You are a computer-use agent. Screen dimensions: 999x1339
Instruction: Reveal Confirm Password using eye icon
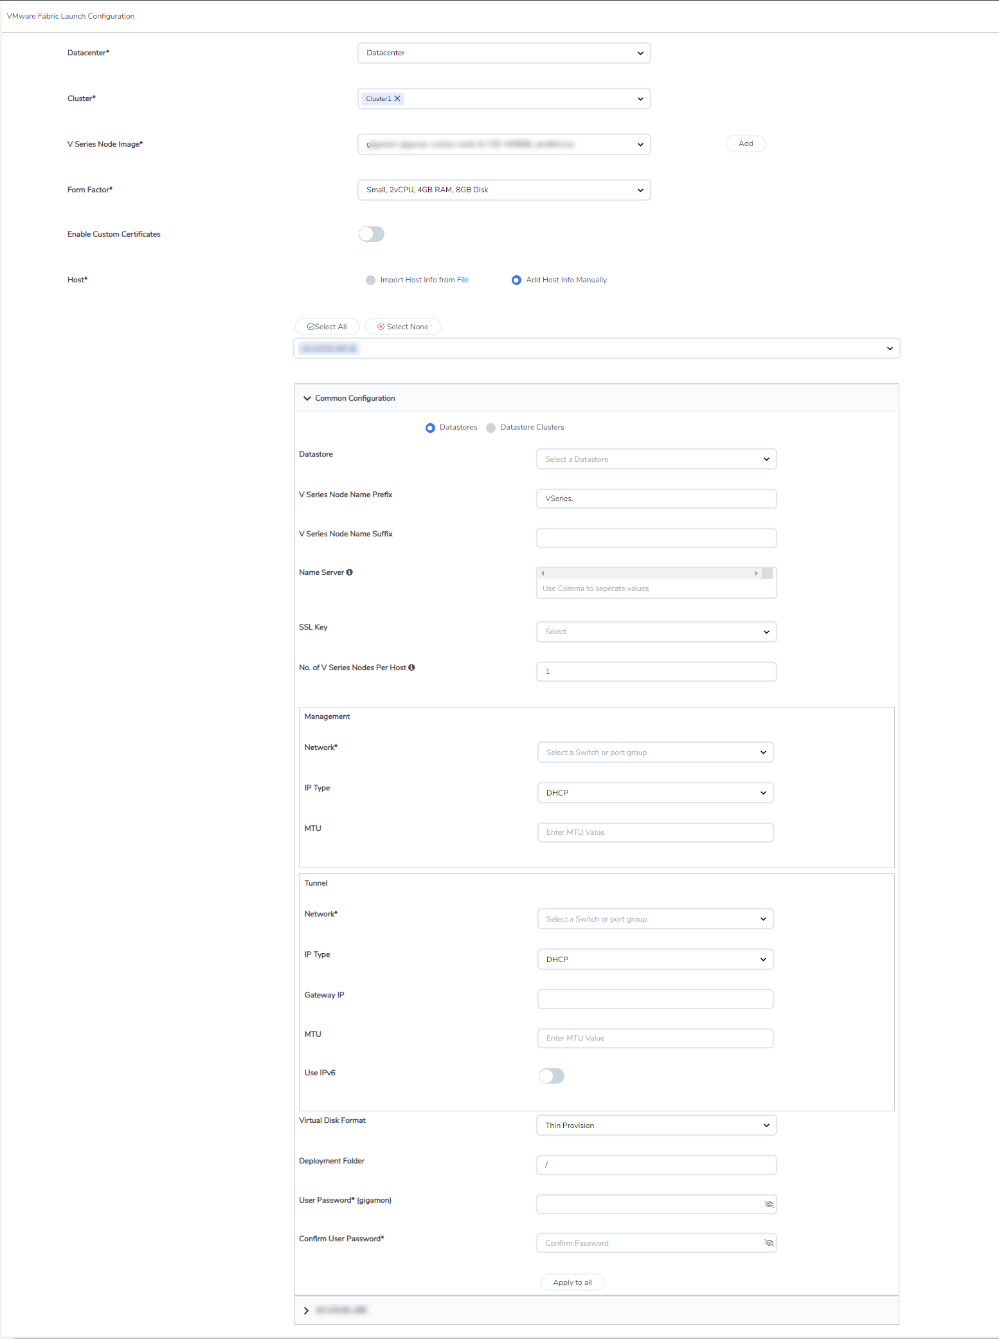pos(768,1243)
